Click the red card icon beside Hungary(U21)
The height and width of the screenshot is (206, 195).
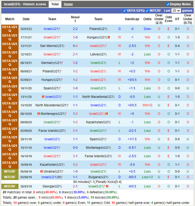(109, 37)
